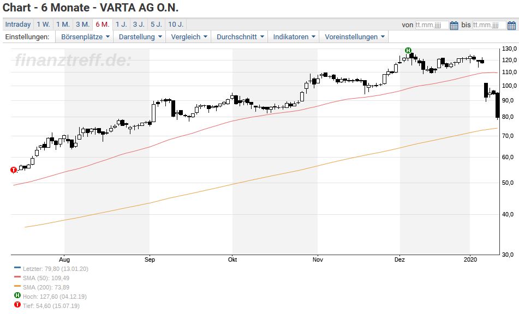Click the red SMA (50) legend swatch
Screen dimensions: 519x314
17,277
